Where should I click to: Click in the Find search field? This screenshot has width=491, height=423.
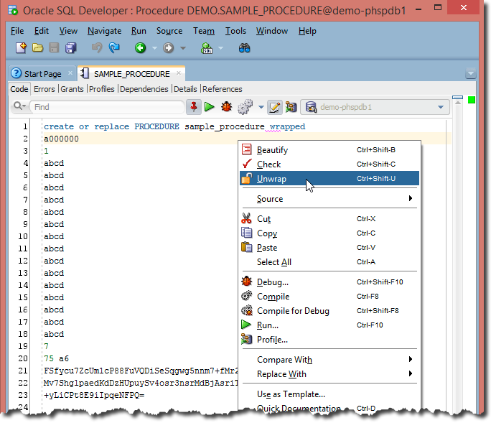pos(106,107)
